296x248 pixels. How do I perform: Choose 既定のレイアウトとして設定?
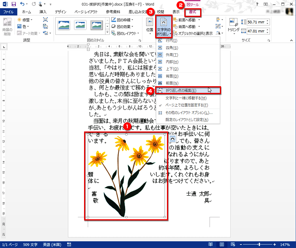[188, 120]
